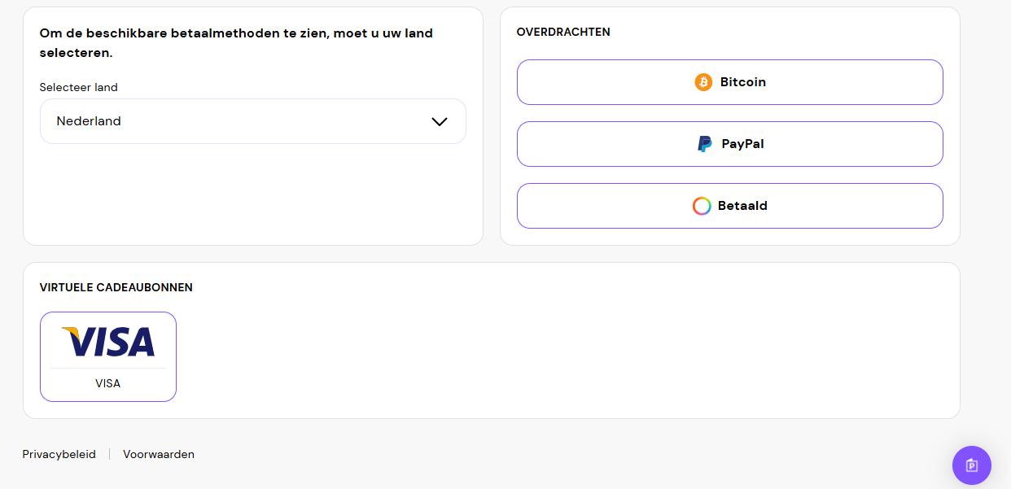Click the bold country selection instruction text
1011x489 pixels.
[x=236, y=43]
